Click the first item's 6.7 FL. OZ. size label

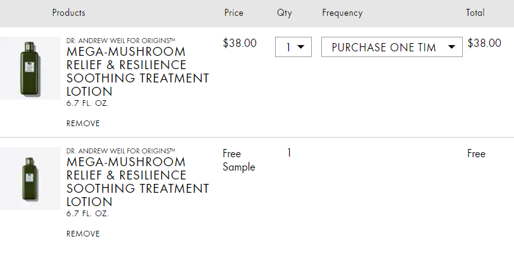point(87,103)
